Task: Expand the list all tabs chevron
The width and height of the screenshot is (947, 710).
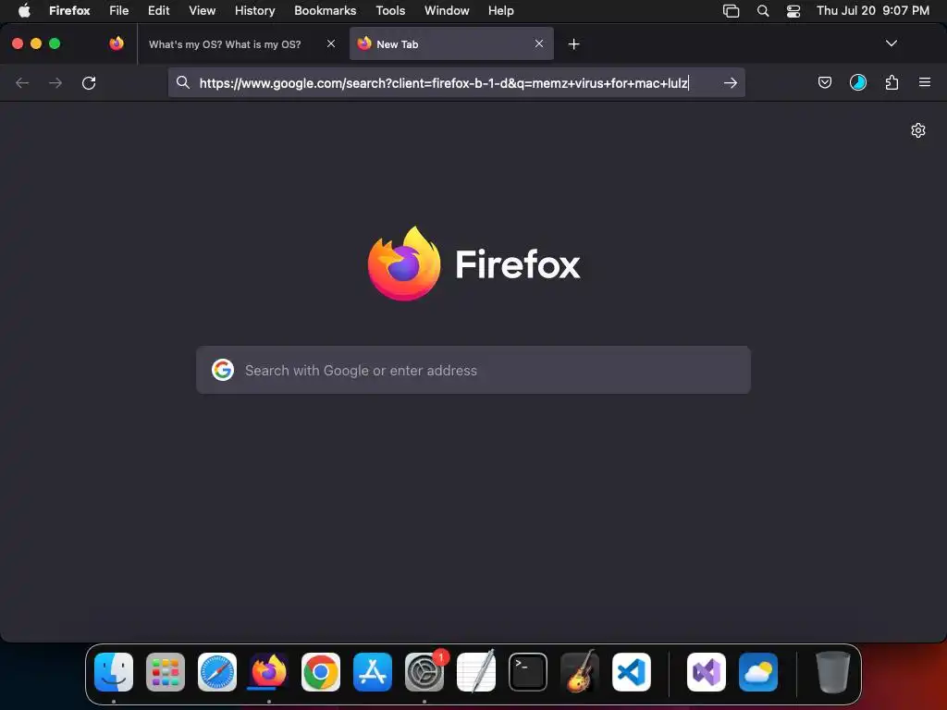Action: tap(891, 43)
